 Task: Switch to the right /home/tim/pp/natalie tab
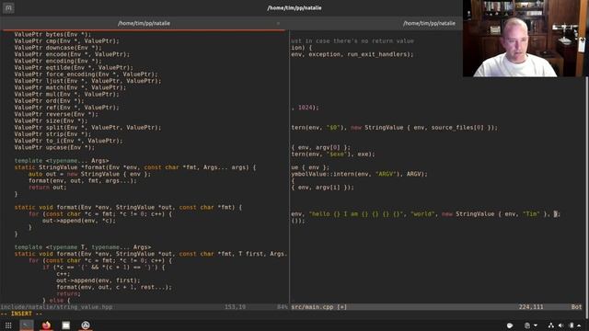tap(429, 23)
